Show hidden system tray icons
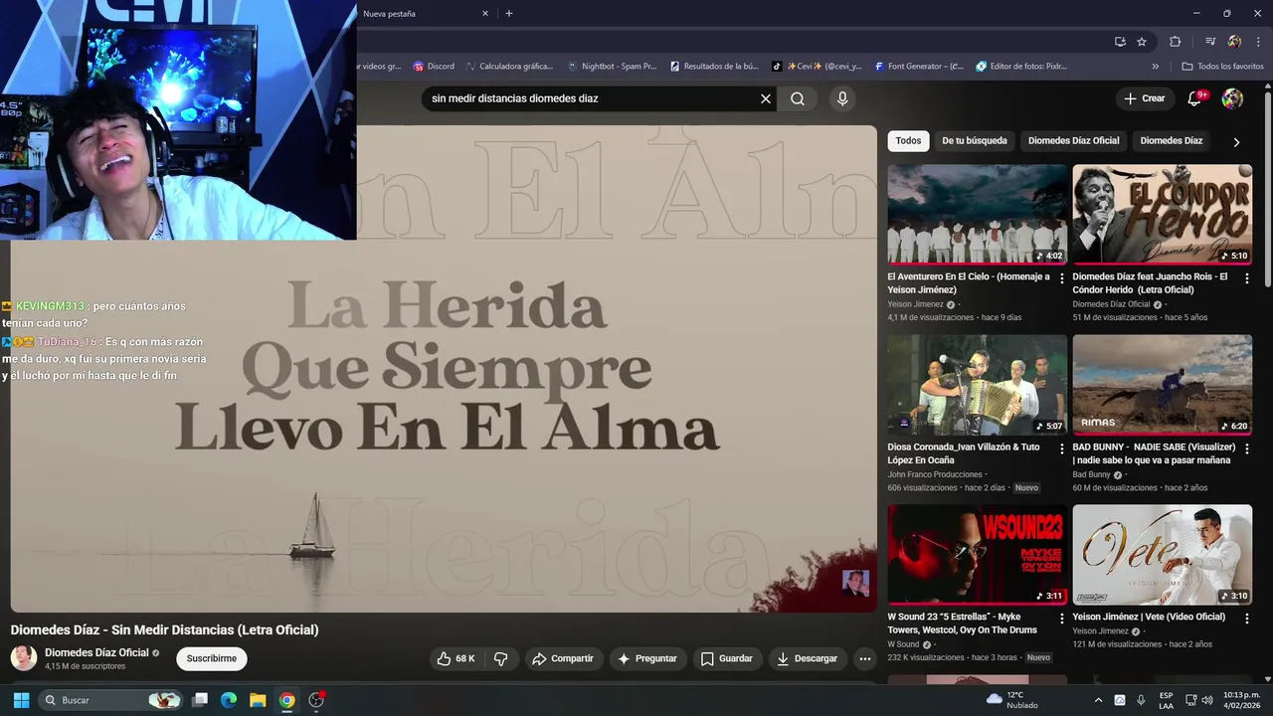The height and width of the screenshot is (716, 1273). 1099,700
